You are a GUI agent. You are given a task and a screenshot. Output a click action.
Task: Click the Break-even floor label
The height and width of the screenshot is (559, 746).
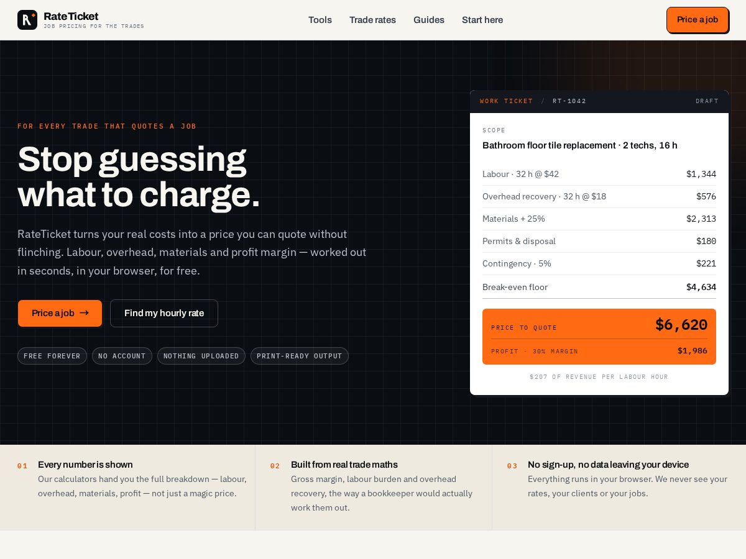click(x=515, y=287)
